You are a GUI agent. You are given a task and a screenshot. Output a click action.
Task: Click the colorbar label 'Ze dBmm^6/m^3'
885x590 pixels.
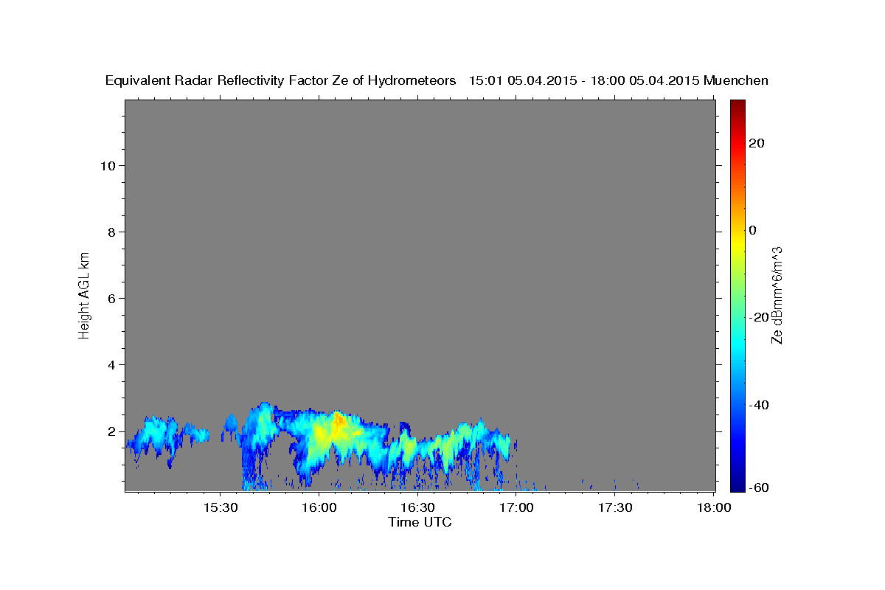pyautogui.click(x=777, y=295)
